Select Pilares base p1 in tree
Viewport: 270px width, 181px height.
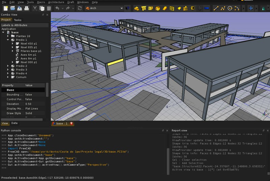coord(31,51)
